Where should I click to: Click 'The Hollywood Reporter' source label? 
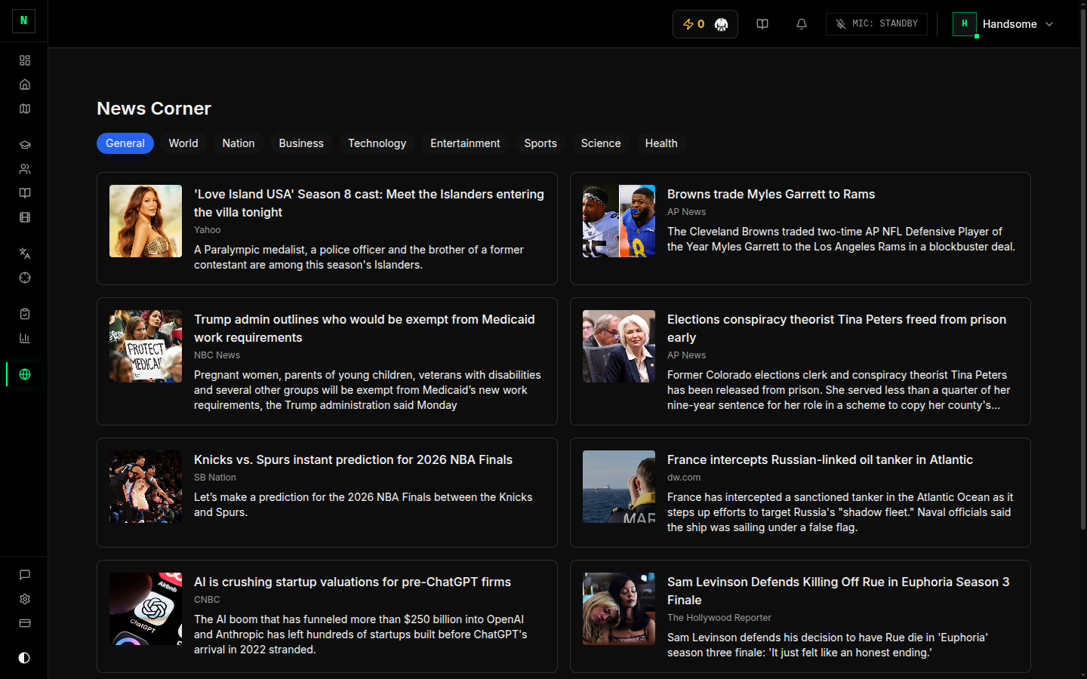coord(719,618)
